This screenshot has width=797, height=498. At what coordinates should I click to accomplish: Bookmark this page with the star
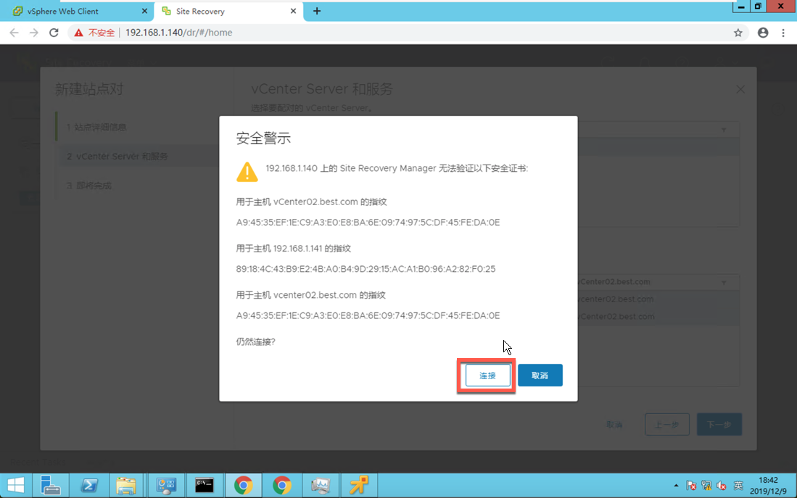[738, 33]
